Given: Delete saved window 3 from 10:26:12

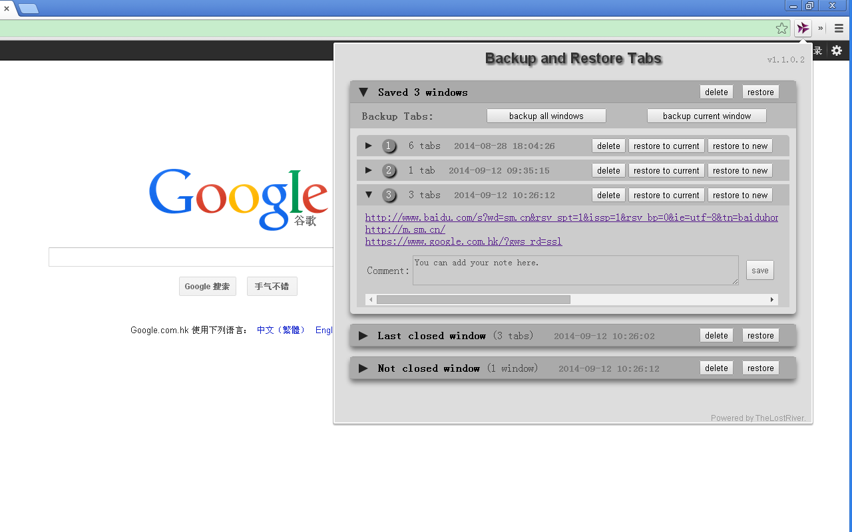Looking at the screenshot, I should pyautogui.click(x=608, y=195).
